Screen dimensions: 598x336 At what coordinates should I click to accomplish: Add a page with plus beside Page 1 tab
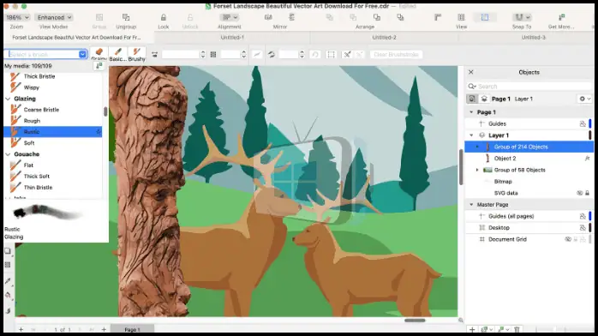click(x=104, y=329)
